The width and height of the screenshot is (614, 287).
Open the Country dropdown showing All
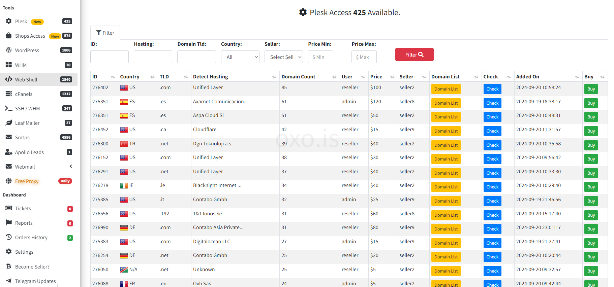click(240, 57)
